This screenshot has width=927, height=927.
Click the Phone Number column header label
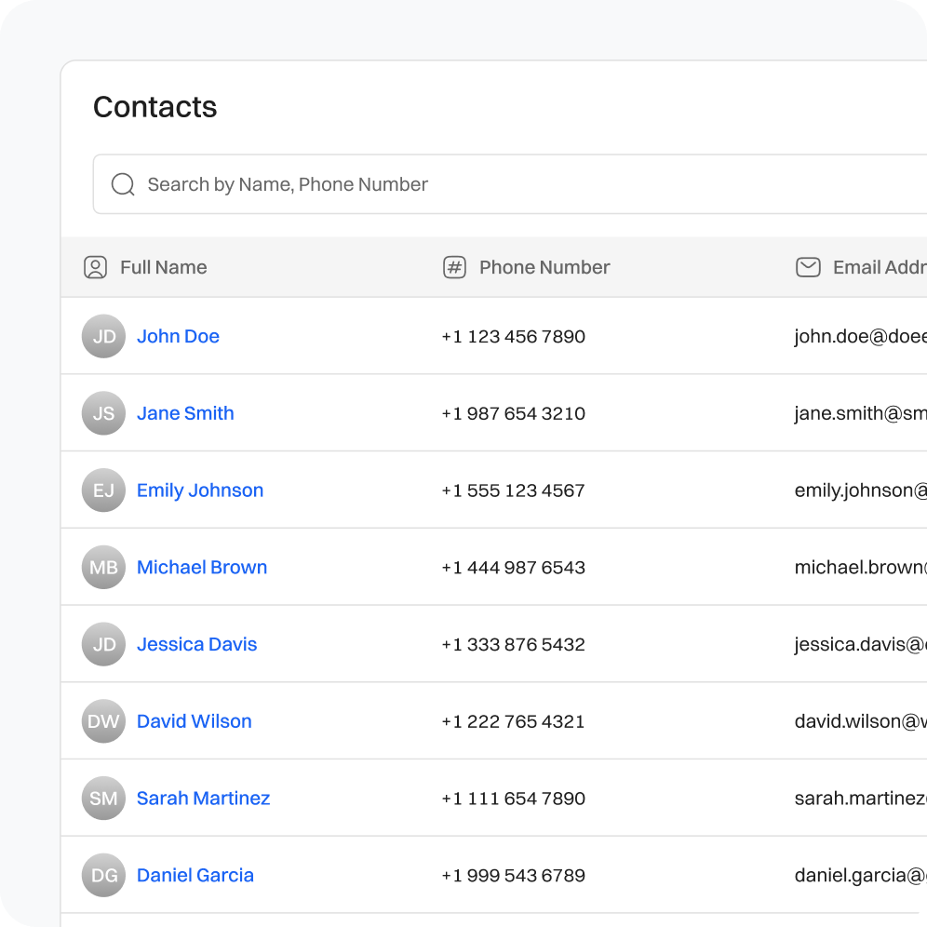(544, 267)
